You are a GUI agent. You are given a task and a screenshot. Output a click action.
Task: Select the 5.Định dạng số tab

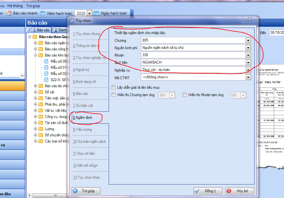point(84,82)
